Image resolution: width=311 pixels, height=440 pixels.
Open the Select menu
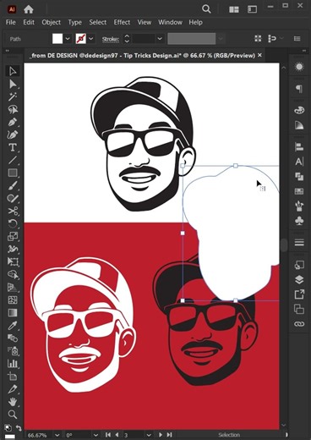pyautogui.click(x=98, y=22)
